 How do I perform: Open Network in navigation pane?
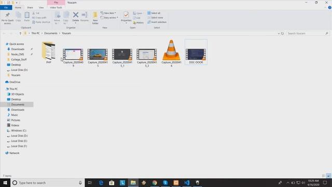coord(14,153)
